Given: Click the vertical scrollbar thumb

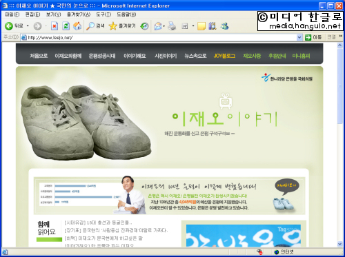Looking at the screenshot, I should pos(340,86).
